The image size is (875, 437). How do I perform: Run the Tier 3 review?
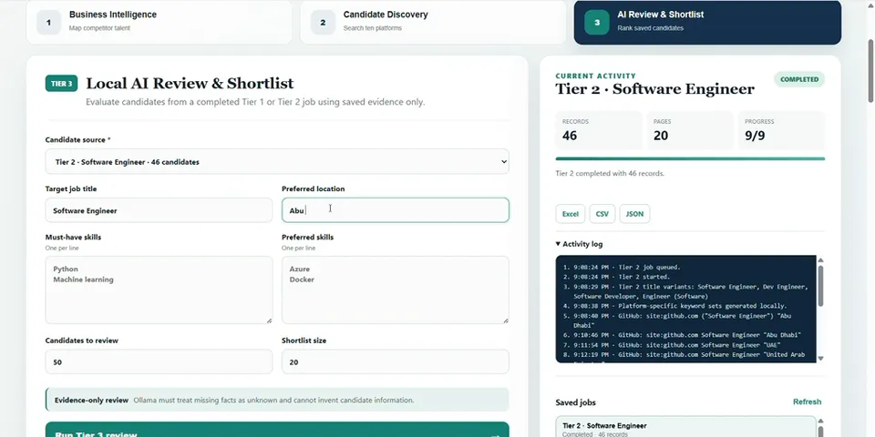[x=277, y=430]
